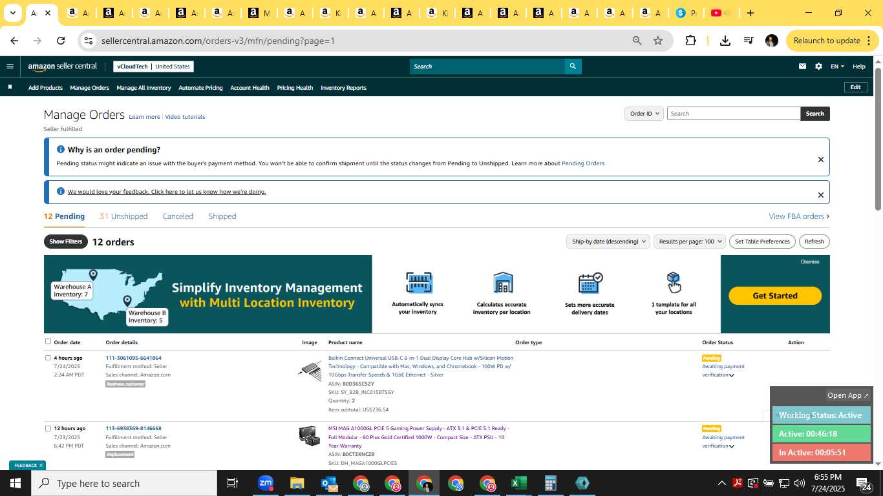Image resolution: width=883 pixels, height=496 pixels.
Task: Open the Chrome extensions puzzle icon
Action: coord(690,41)
